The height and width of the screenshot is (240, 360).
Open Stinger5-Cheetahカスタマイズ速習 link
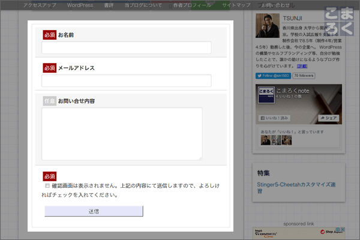[296, 188]
